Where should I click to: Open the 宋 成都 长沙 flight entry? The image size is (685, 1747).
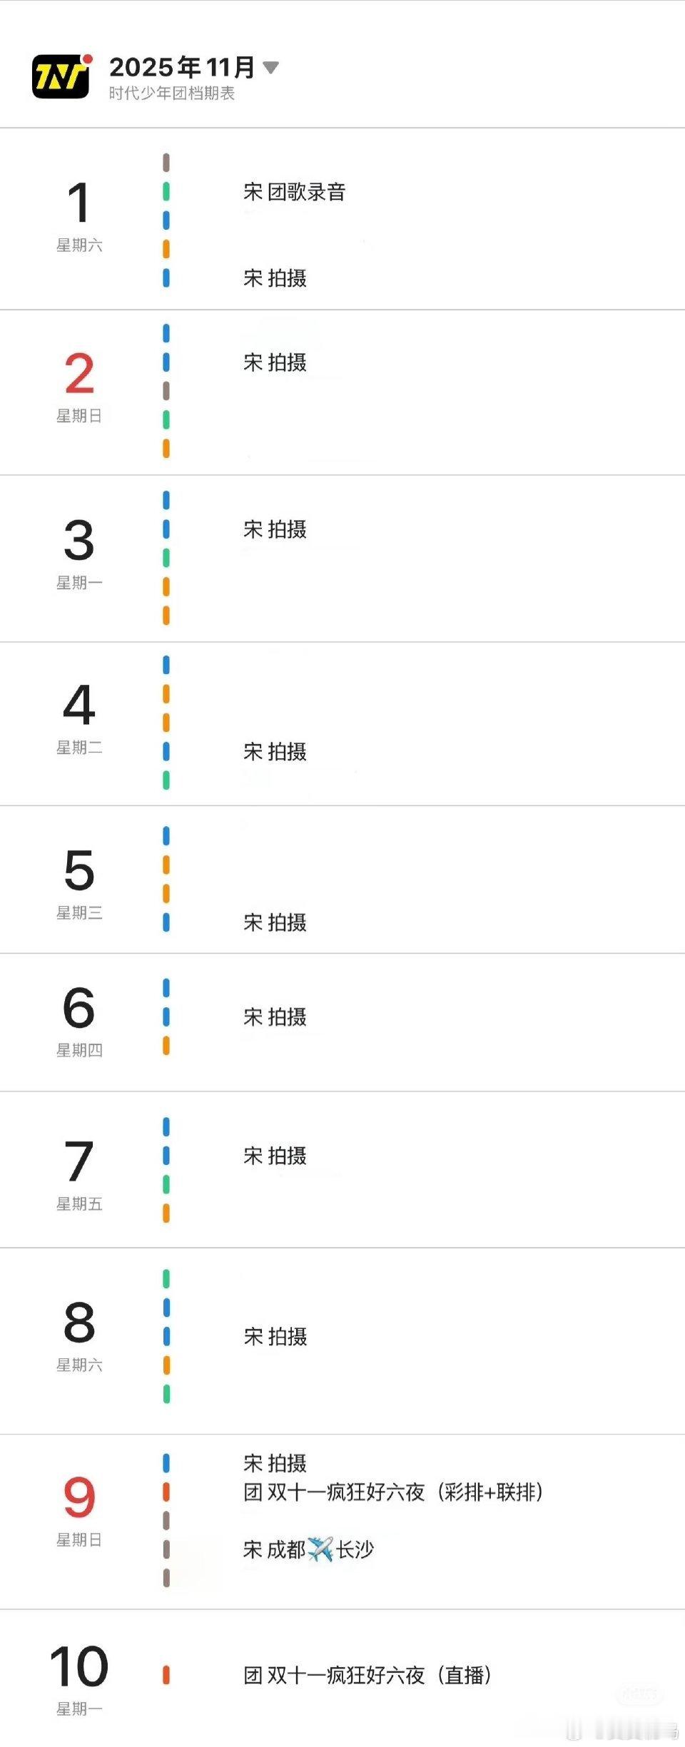tap(308, 1549)
